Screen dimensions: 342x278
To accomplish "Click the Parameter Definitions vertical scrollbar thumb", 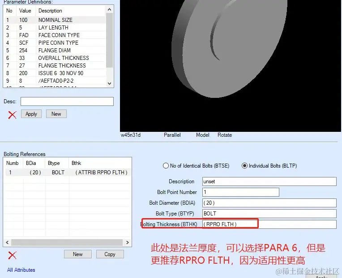I will 109,40.
